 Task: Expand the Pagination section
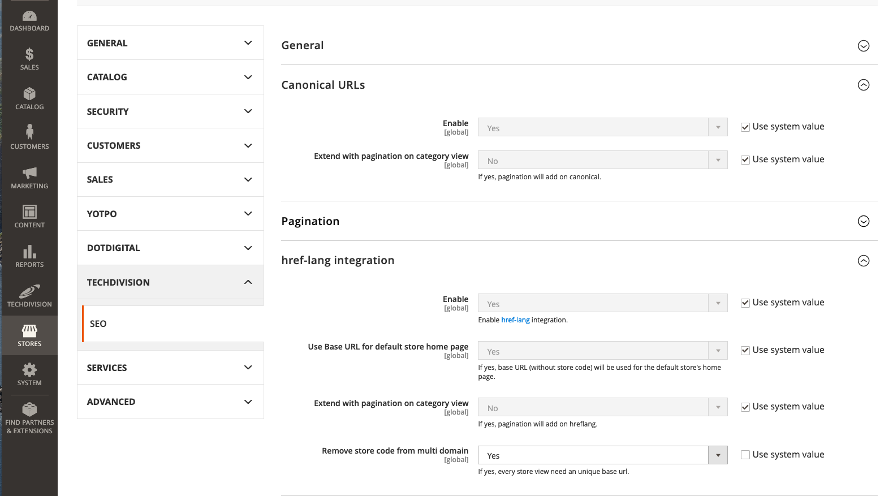coord(864,221)
